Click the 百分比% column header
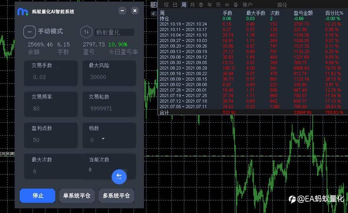348x213 pixels. coord(334,13)
